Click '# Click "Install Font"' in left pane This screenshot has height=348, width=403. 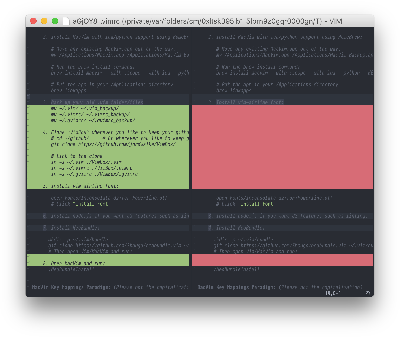pyautogui.click(x=81, y=204)
